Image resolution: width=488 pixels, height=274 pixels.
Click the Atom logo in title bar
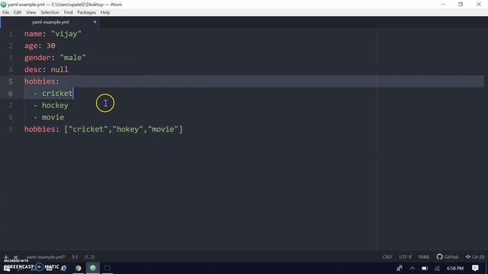click(x=4, y=5)
